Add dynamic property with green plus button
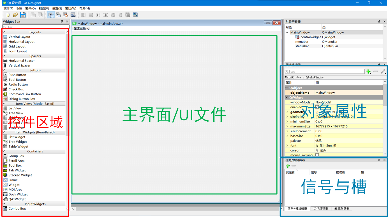Screen dimensions: 388x217 (368, 71)
